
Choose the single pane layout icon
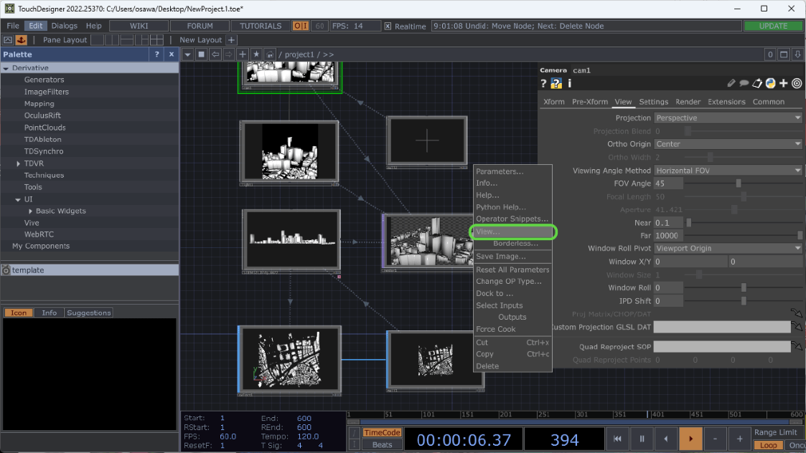tap(97, 39)
